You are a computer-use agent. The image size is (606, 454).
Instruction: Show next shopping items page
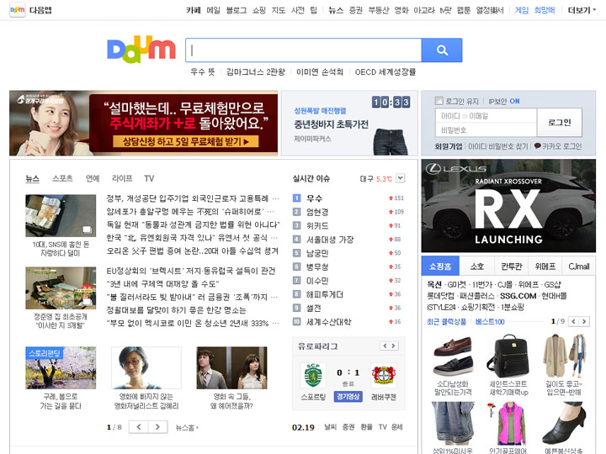point(584,321)
